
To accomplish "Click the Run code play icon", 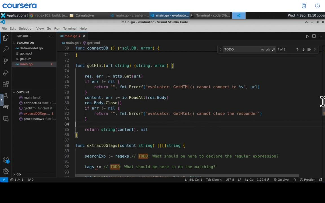I will click(307, 36).
